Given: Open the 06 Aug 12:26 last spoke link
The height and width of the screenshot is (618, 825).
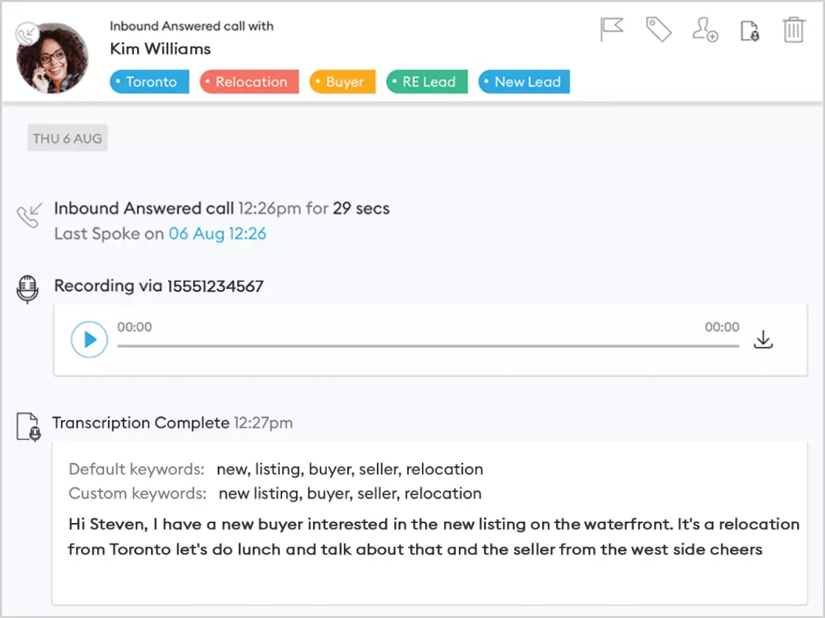Looking at the screenshot, I should [x=217, y=234].
